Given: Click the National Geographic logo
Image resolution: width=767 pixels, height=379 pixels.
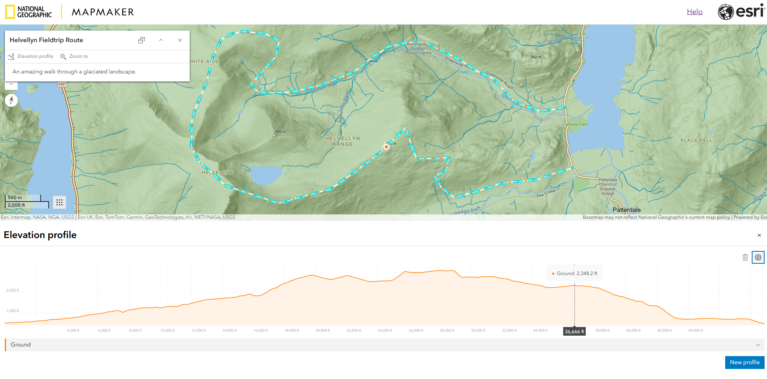Looking at the screenshot, I should click(28, 12).
